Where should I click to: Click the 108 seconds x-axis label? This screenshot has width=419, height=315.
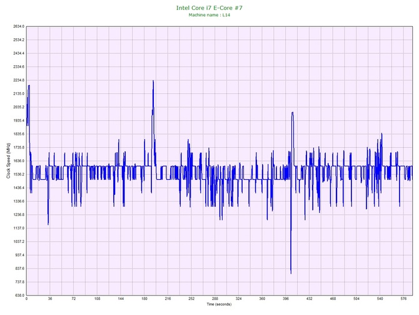98,299
